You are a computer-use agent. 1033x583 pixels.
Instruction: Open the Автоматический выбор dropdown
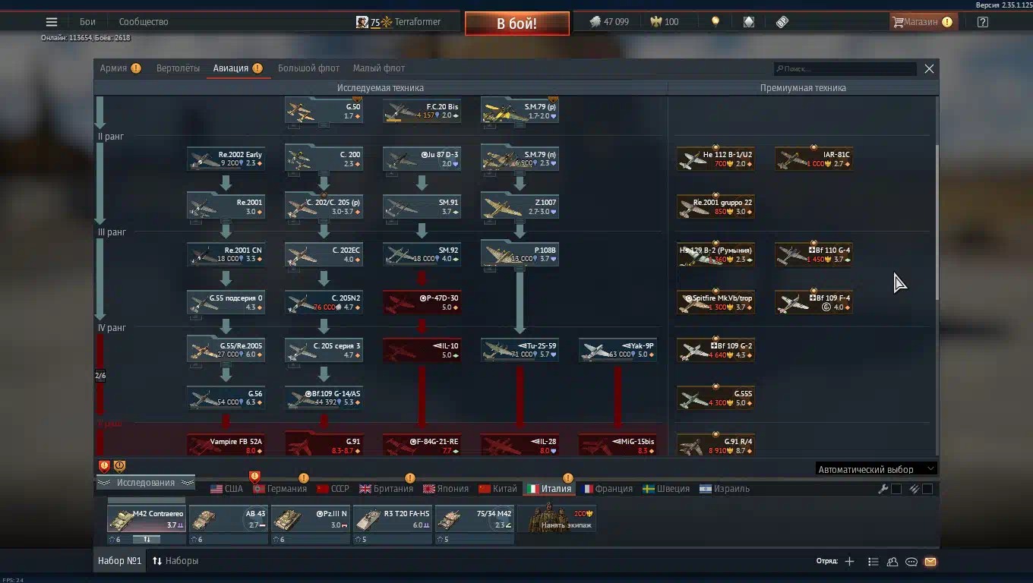[877, 469]
